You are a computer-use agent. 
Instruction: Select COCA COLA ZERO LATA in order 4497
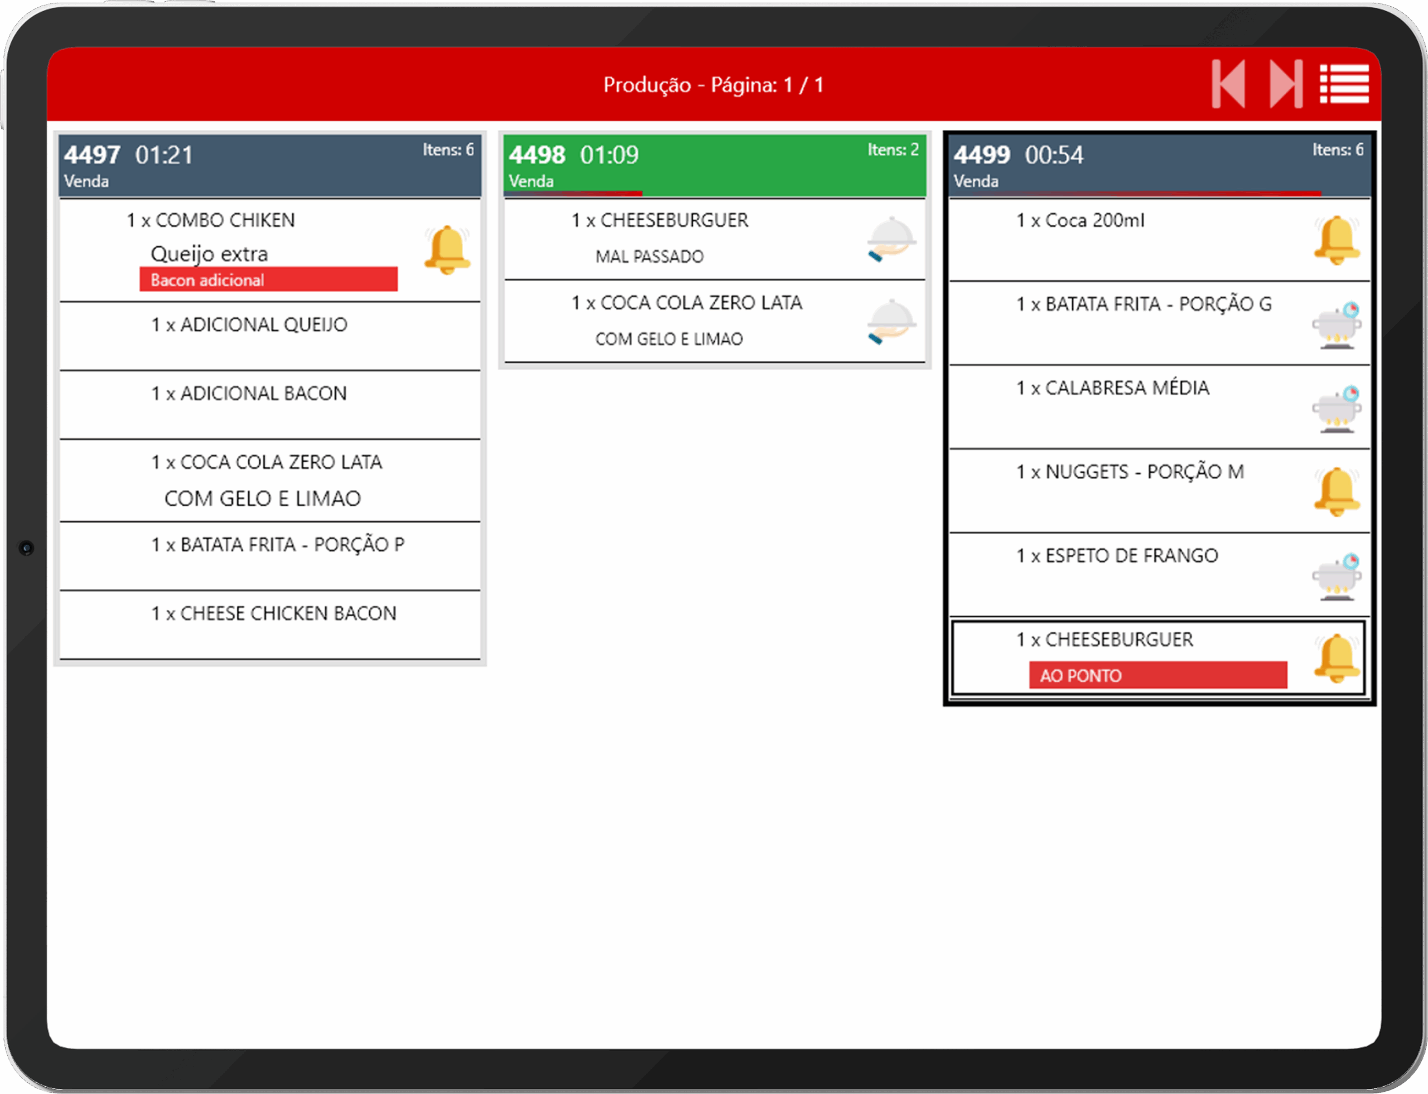267,462
